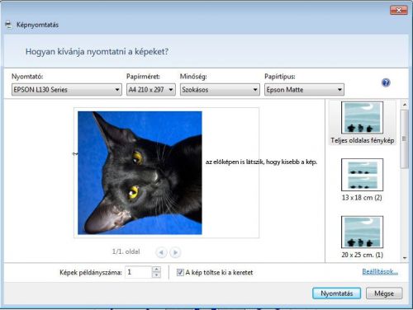Viewport: 413px width, 310px height.
Task: Open the help question mark icon
Action: (x=386, y=82)
